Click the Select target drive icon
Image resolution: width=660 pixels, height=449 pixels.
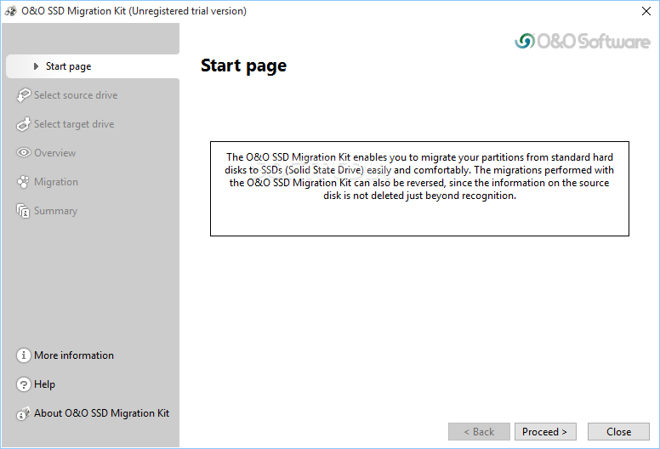[x=24, y=124]
